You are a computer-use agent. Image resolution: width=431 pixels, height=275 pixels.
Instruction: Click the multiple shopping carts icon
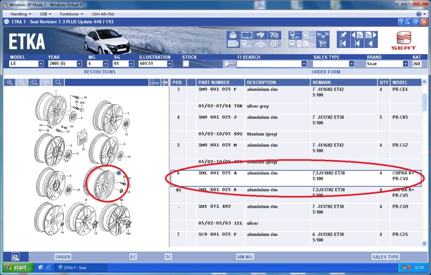(x=323, y=35)
